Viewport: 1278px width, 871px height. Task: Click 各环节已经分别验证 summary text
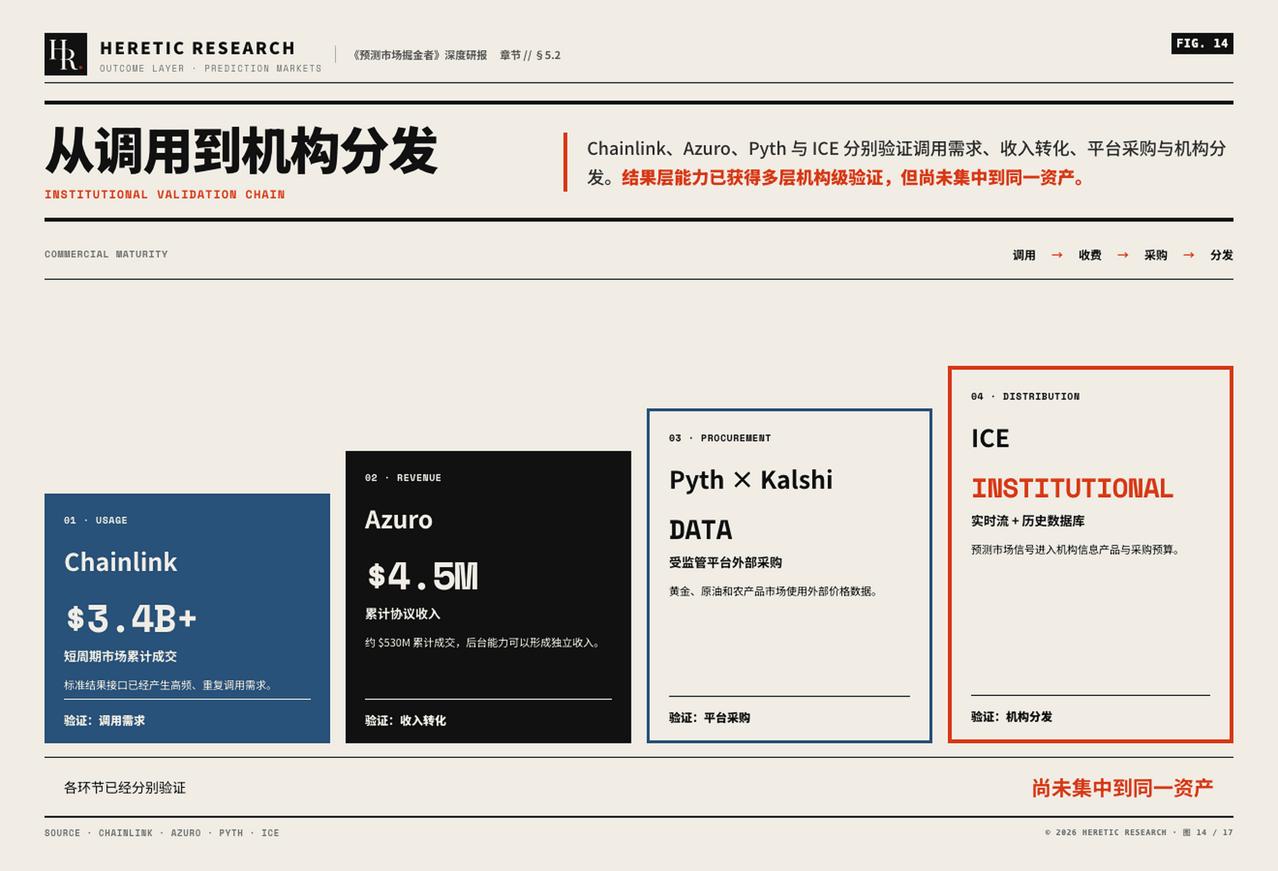pyautogui.click(x=125, y=788)
